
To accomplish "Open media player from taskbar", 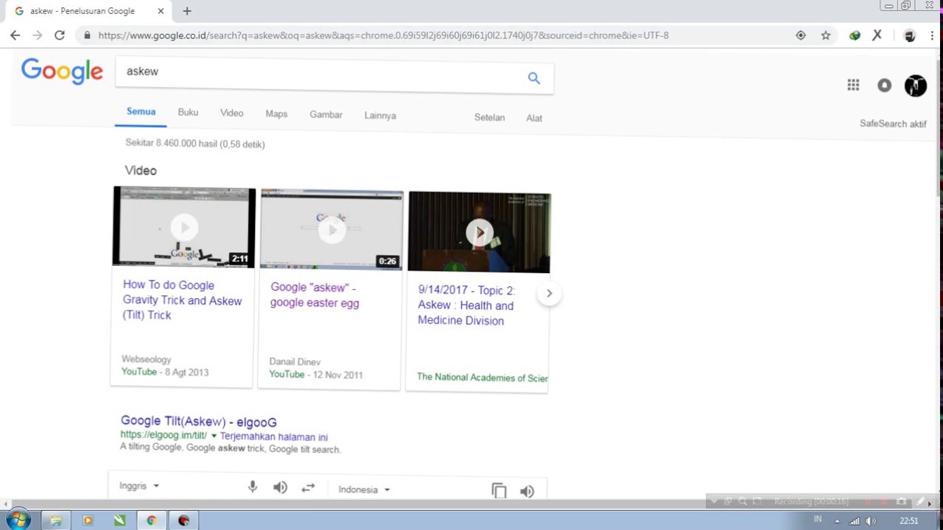I will click(88, 520).
